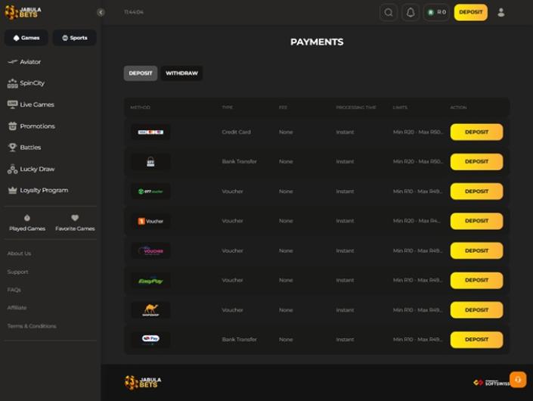Click the notifications bell icon
Image resolution: width=533 pixels, height=401 pixels.
411,12
